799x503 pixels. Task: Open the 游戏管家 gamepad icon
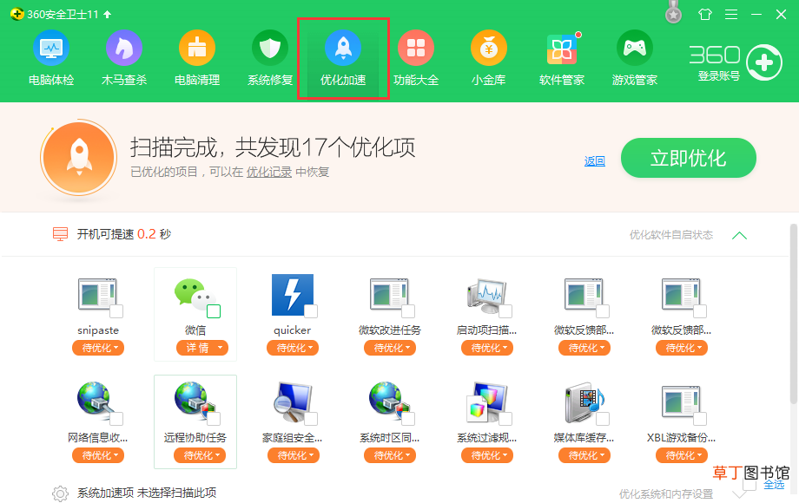click(x=634, y=49)
